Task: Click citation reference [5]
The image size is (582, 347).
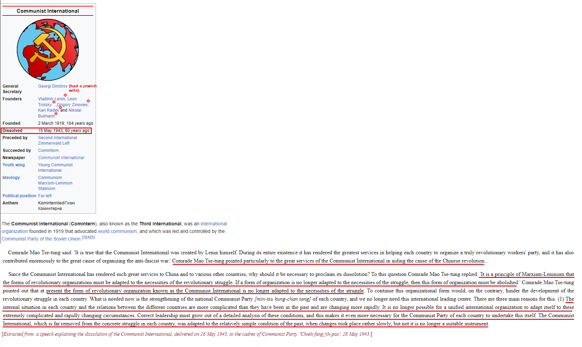Action: 93,237
